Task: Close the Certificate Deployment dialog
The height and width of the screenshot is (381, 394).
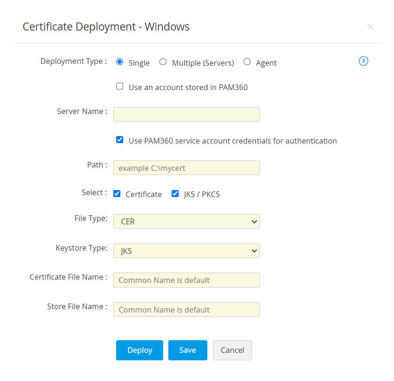Action: tap(370, 27)
